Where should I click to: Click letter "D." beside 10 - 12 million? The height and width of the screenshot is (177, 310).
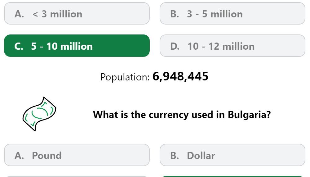(175, 46)
